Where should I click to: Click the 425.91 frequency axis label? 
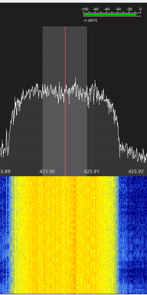[91, 172]
